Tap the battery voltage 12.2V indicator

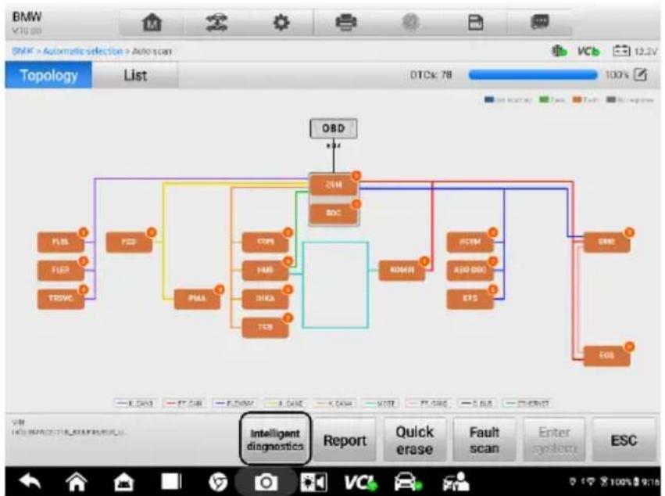(635, 52)
